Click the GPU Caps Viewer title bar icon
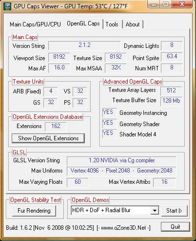This screenshot has width=196, height=241. 7,6
